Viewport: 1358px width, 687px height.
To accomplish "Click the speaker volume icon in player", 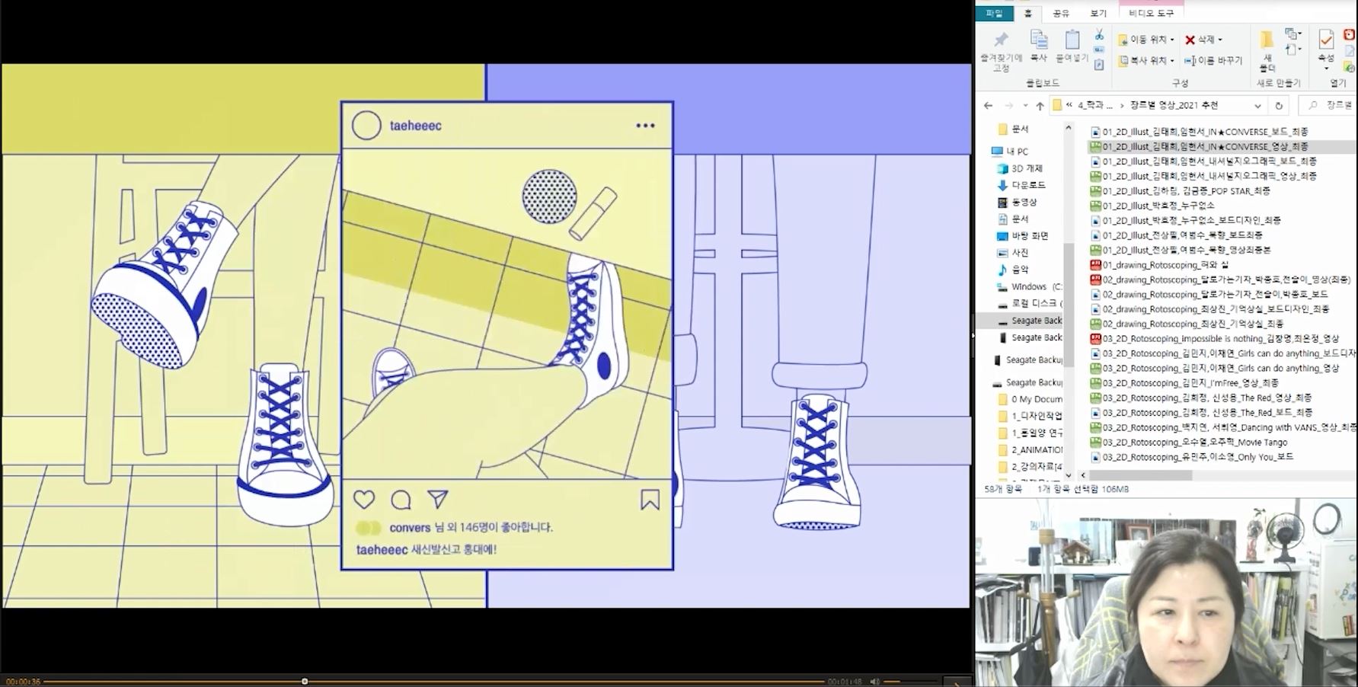I will click(x=875, y=681).
